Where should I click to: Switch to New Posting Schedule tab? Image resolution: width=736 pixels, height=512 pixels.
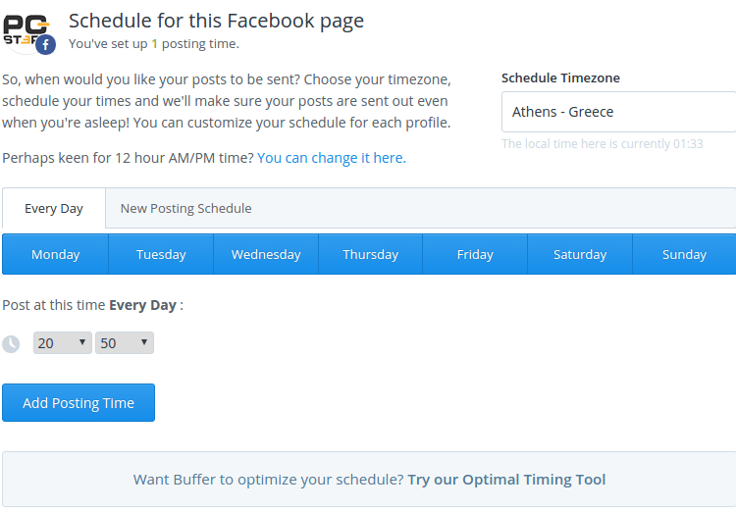185,208
